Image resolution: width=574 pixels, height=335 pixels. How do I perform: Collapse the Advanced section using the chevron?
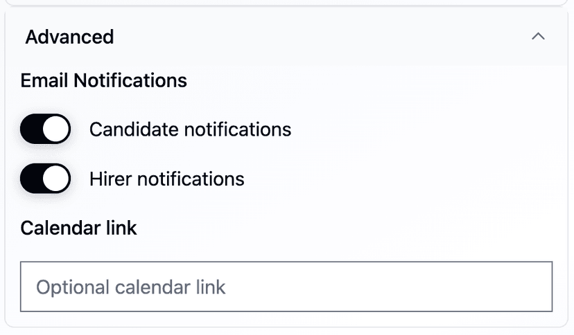(538, 37)
